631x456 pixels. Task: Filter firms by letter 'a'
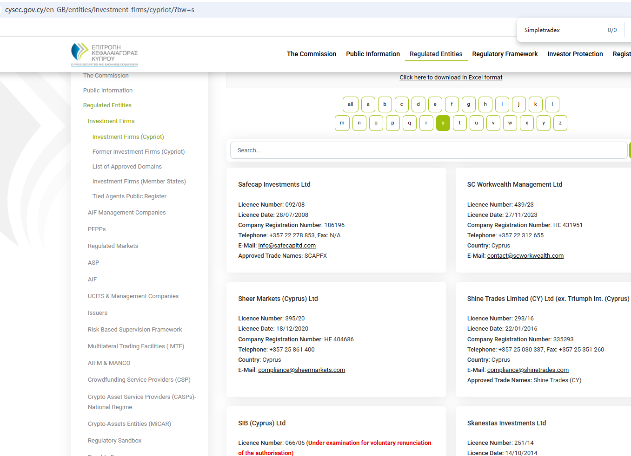coord(368,104)
